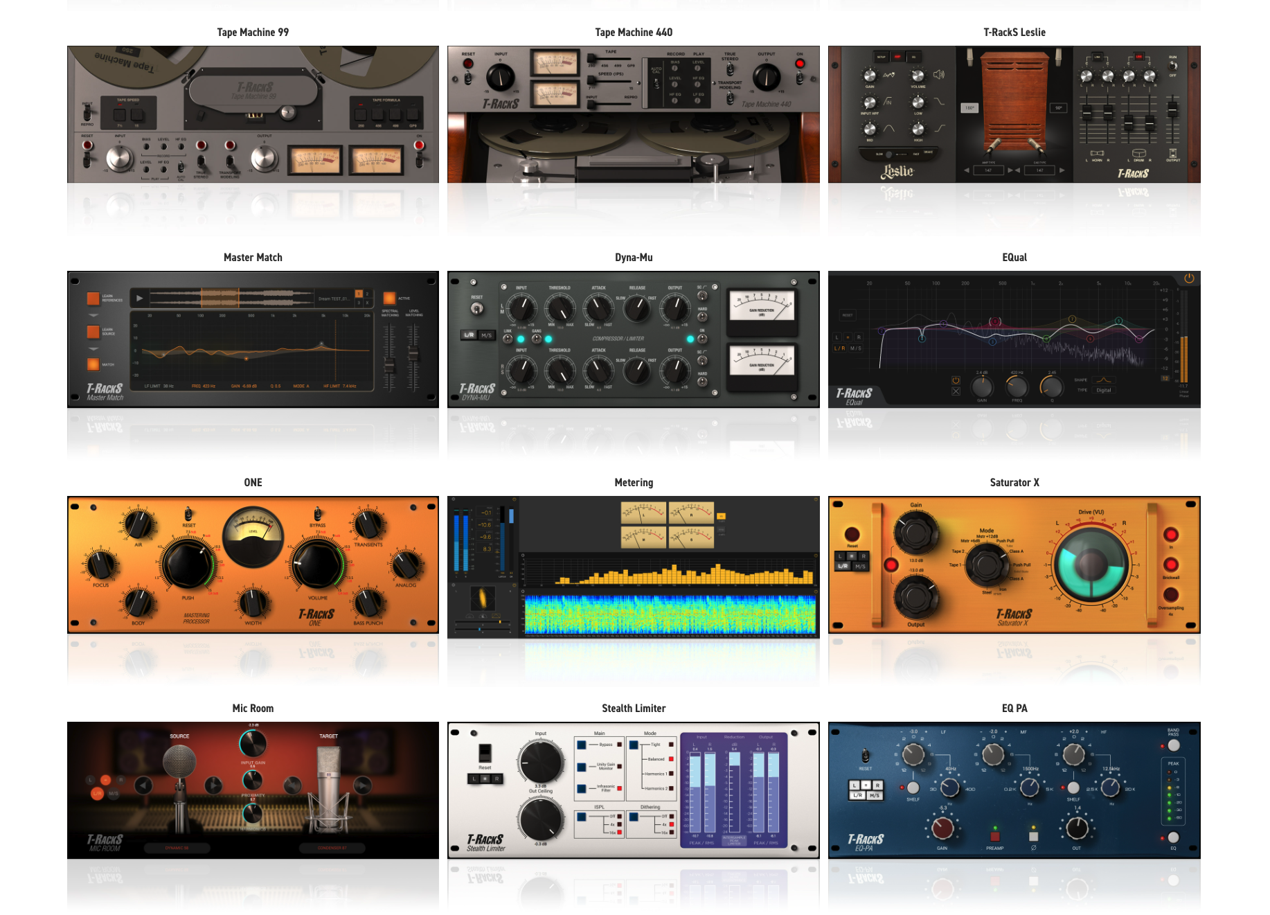
Task: Click the 'Master Match' title
Action: click(x=253, y=257)
